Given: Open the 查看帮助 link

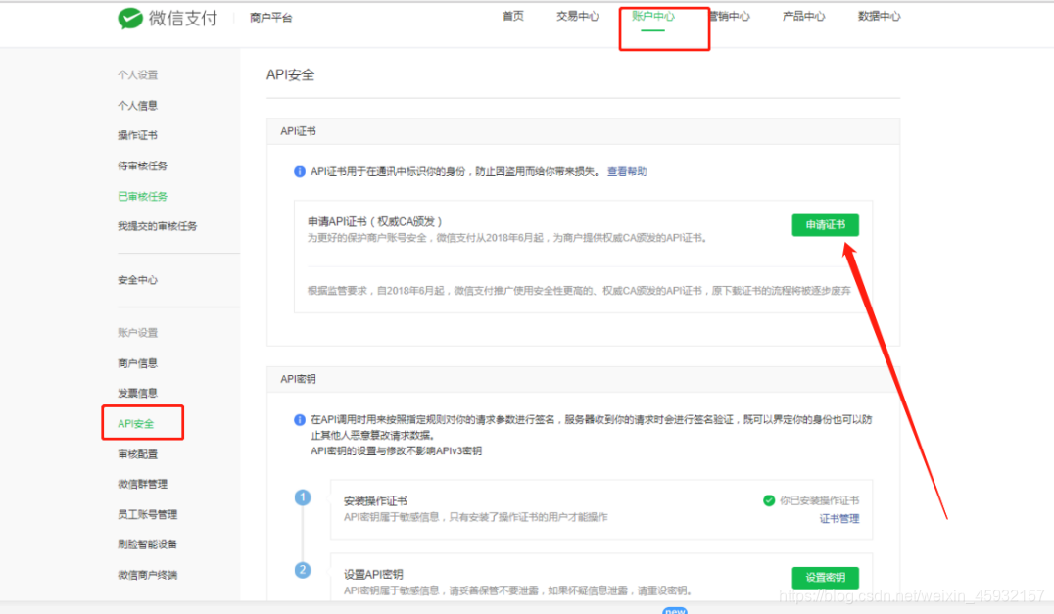Looking at the screenshot, I should pos(627,172).
